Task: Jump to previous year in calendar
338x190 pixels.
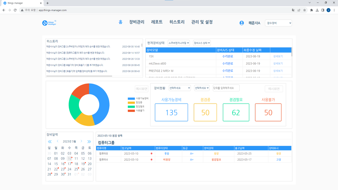Action: pos(50,142)
